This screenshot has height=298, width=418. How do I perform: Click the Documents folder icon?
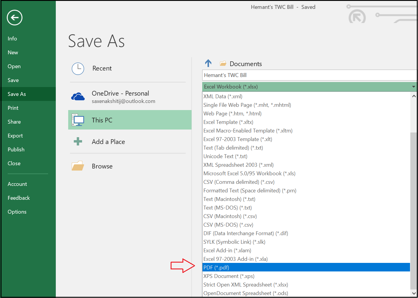point(223,63)
